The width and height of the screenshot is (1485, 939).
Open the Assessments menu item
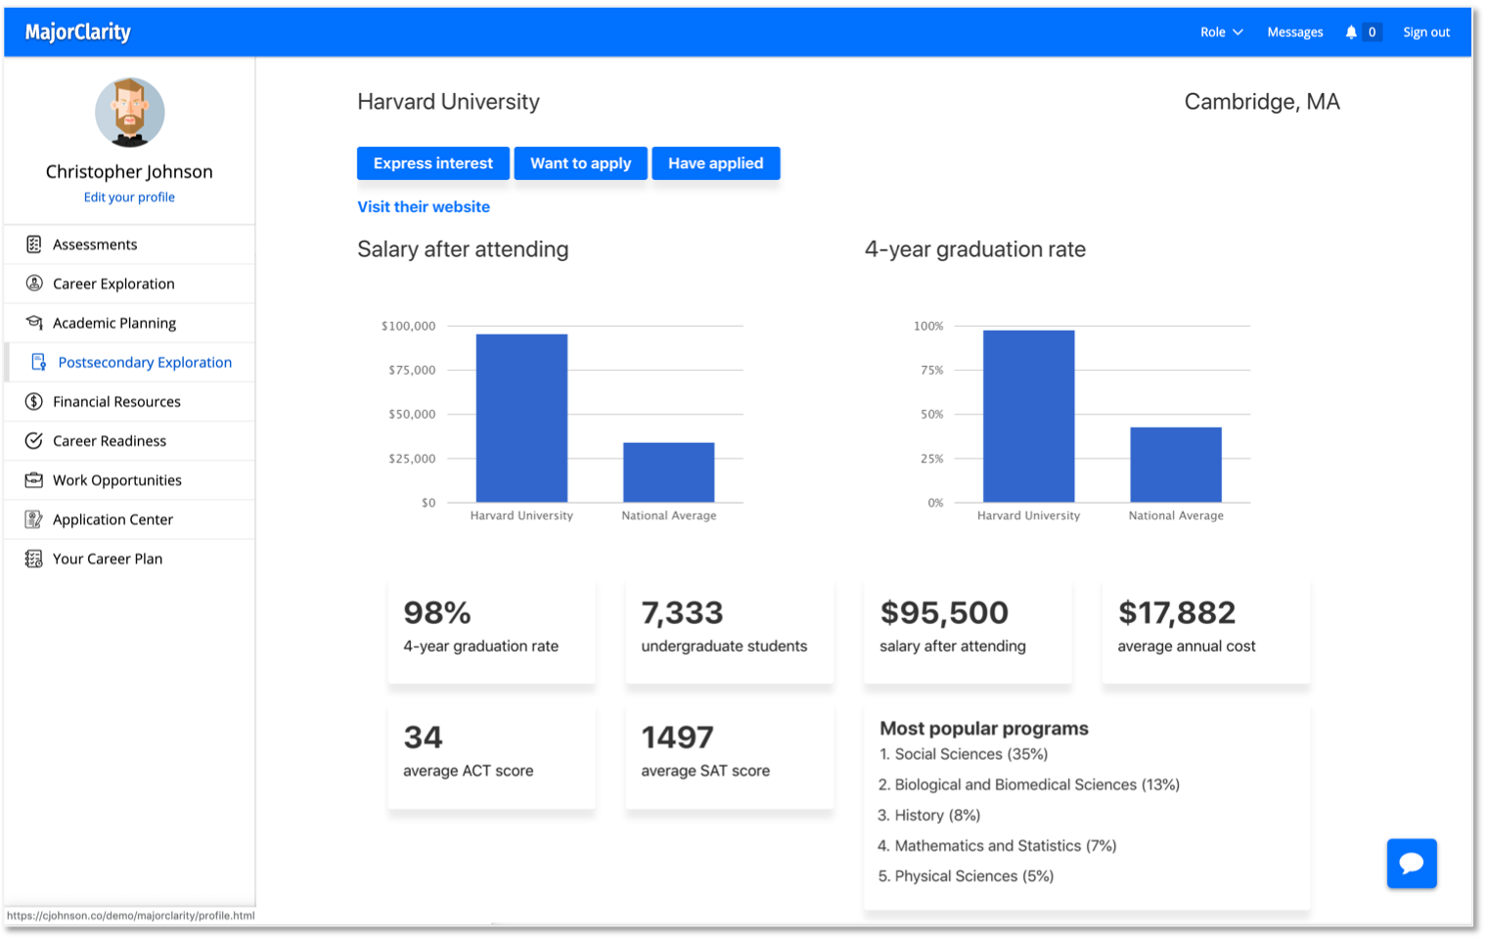click(130, 245)
